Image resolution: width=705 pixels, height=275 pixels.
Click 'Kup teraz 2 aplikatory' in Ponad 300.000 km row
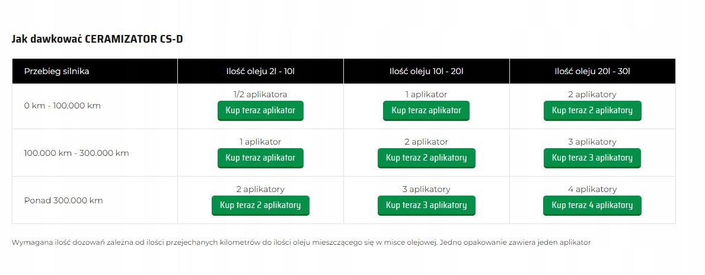(260, 205)
